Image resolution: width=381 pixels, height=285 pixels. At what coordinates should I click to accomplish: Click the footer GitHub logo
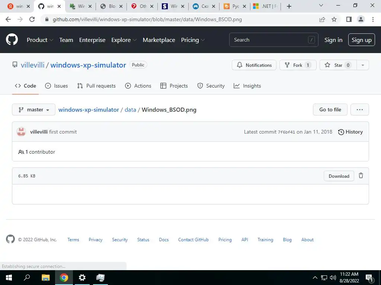(10, 239)
